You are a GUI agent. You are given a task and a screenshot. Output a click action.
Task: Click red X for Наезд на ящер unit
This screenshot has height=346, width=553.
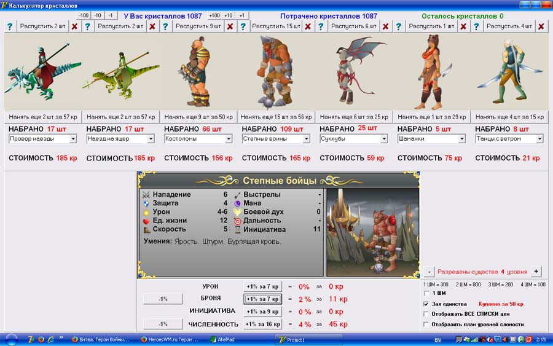[152, 26]
